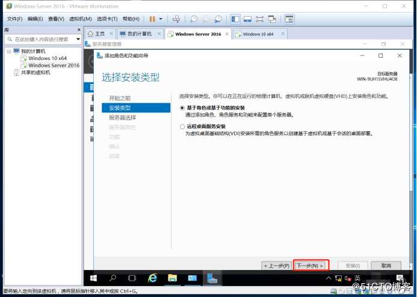Click the library search input field
Viewport: 417px width, 297px height.
coord(41,39)
